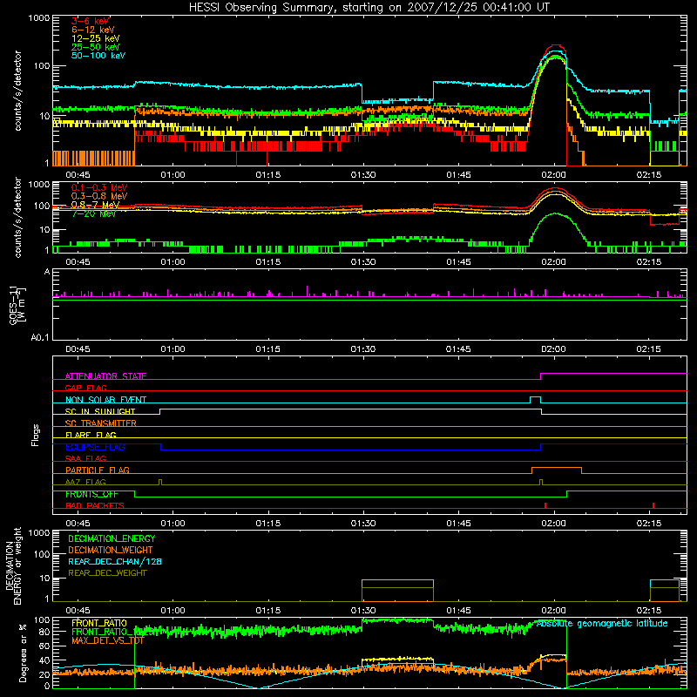Click the blue ECLIPSE_FLAG label

tap(95, 447)
